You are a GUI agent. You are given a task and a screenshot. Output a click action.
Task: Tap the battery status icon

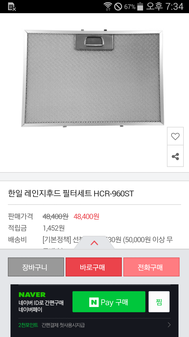[140, 6]
